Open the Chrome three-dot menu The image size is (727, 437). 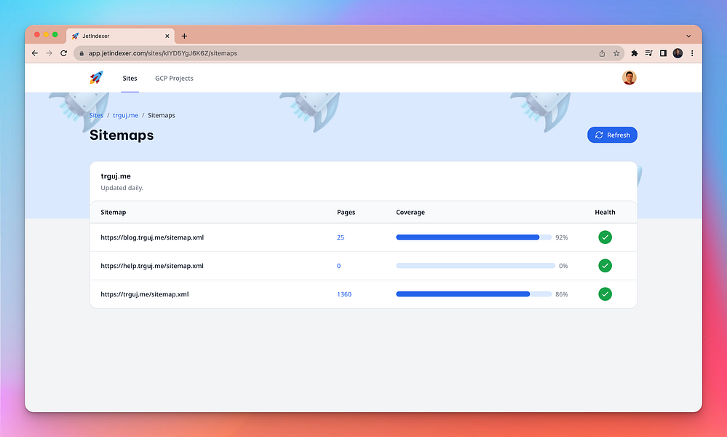(692, 53)
